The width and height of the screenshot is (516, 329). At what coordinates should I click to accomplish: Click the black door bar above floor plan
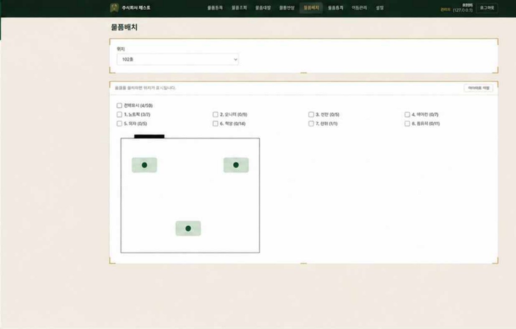[x=149, y=136]
